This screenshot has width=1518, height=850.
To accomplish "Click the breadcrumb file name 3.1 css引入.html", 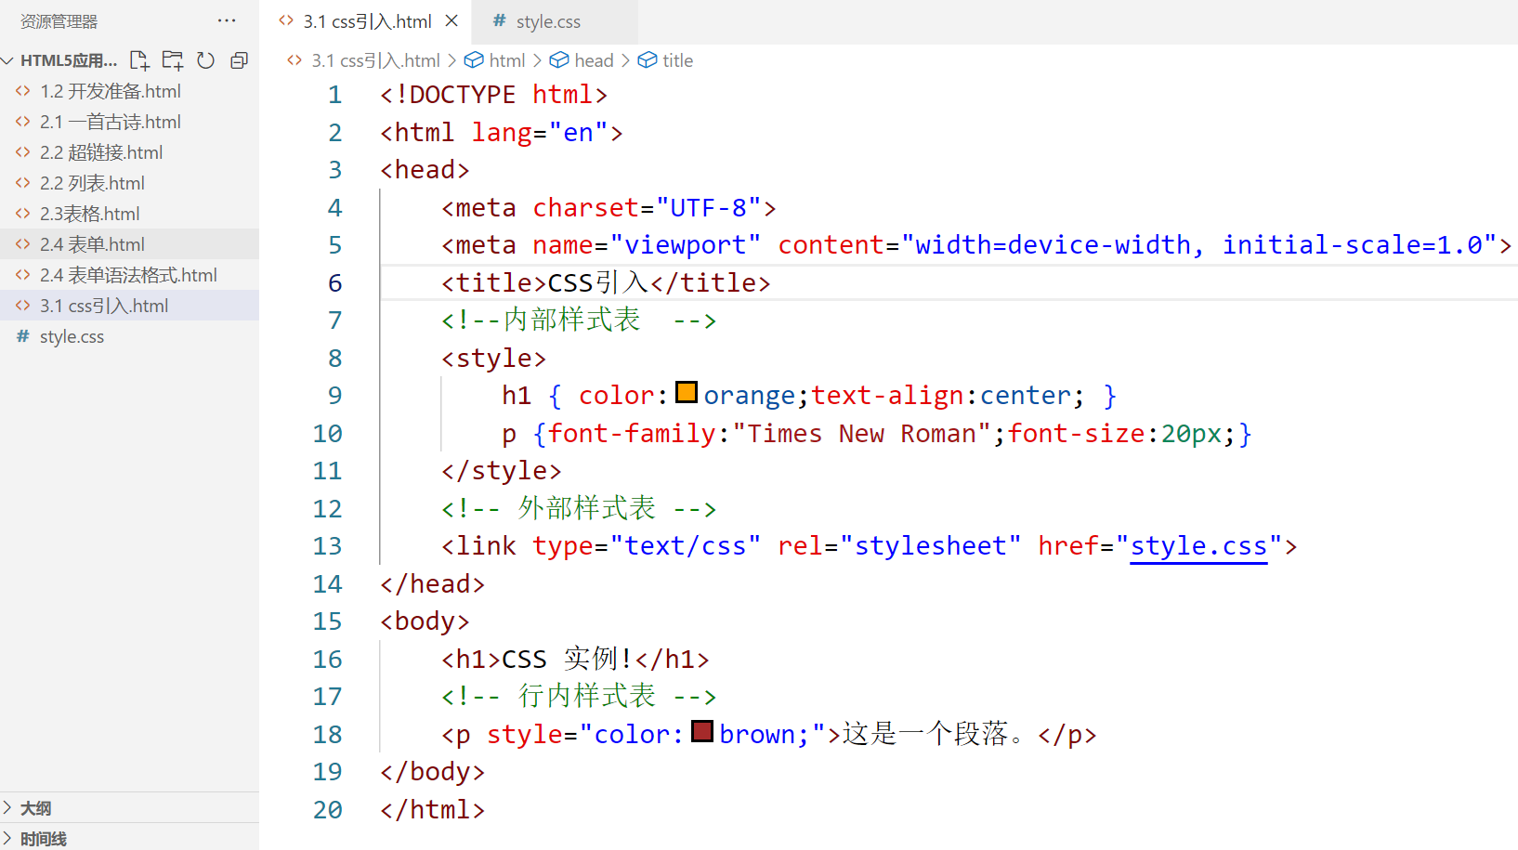I will tap(375, 60).
